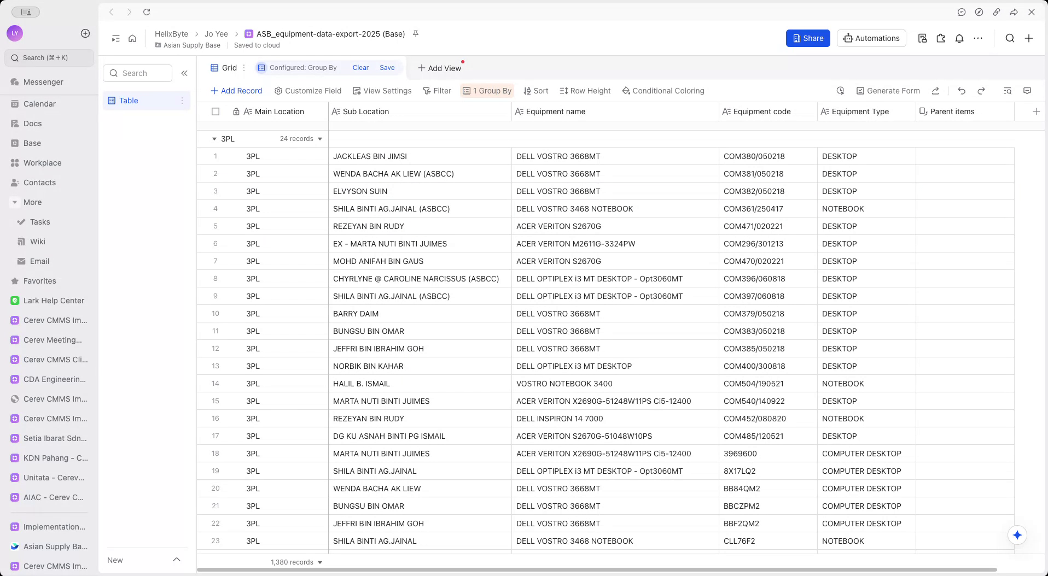This screenshot has height=576, width=1048.
Task: Collapse the 3PL record group
Action: click(x=214, y=139)
